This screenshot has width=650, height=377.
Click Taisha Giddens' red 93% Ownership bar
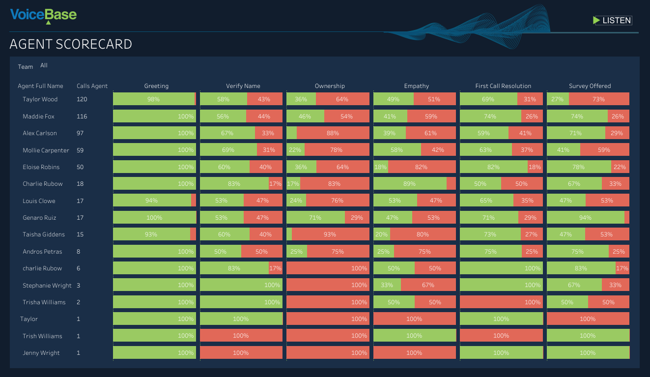point(330,234)
